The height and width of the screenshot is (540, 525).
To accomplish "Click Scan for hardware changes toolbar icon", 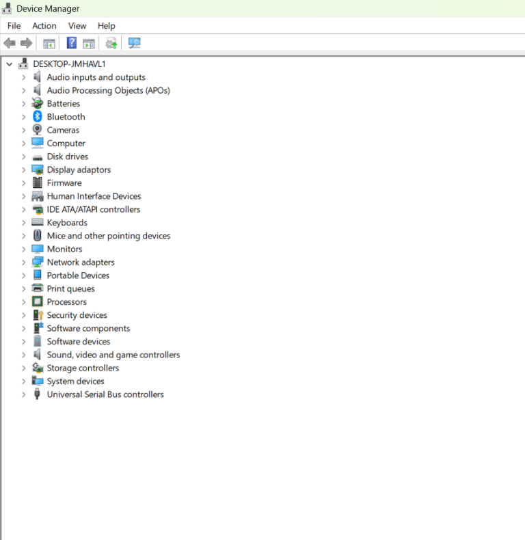I will click(x=134, y=43).
